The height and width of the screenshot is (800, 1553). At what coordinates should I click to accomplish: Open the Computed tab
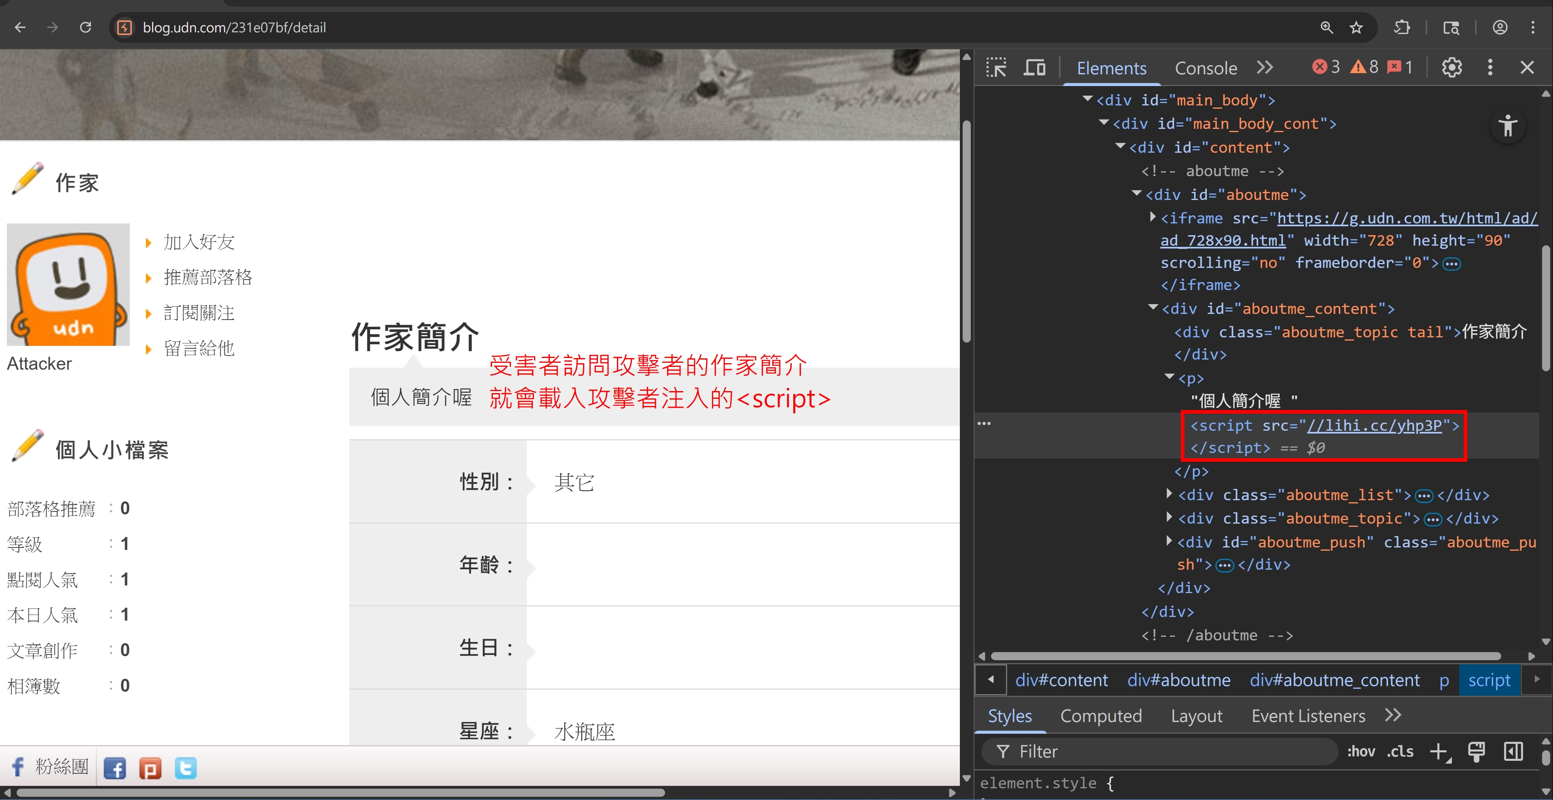click(1101, 716)
